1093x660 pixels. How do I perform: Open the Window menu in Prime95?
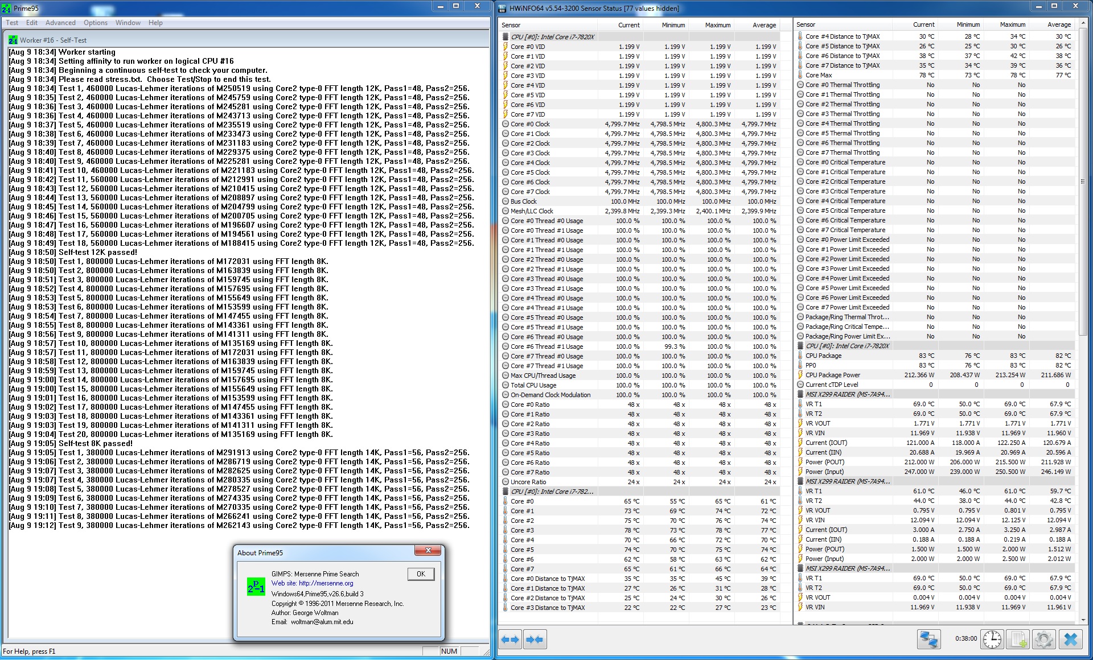click(128, 23)
